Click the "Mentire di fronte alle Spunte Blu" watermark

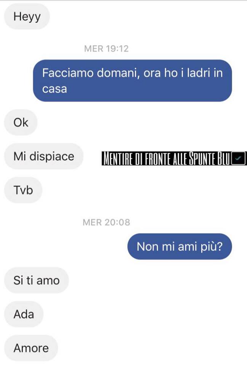point(174,158)
